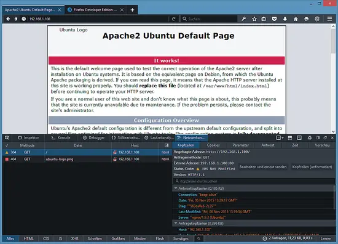Reload the page with the refresh icon
The width and height of the screenshot is (338, 244).
click(173, 19)
